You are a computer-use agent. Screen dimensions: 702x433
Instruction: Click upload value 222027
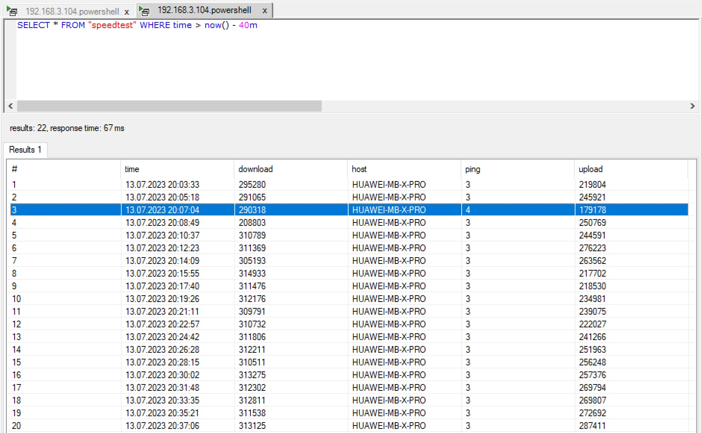coord(593,324)
